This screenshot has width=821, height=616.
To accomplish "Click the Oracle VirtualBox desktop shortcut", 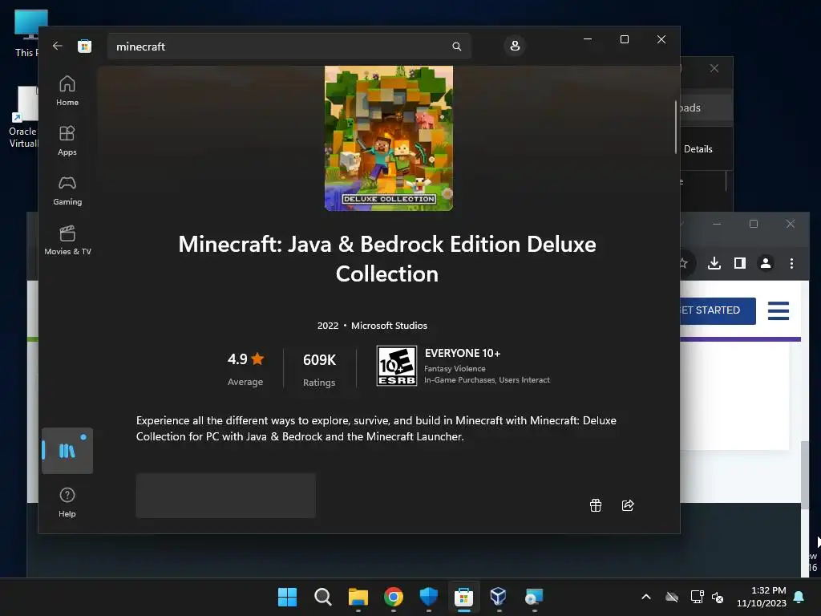I will click(x=23, y=117).
